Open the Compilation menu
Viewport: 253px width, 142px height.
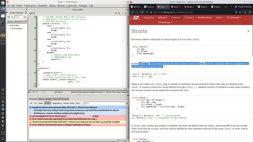(x=42, y=6)
